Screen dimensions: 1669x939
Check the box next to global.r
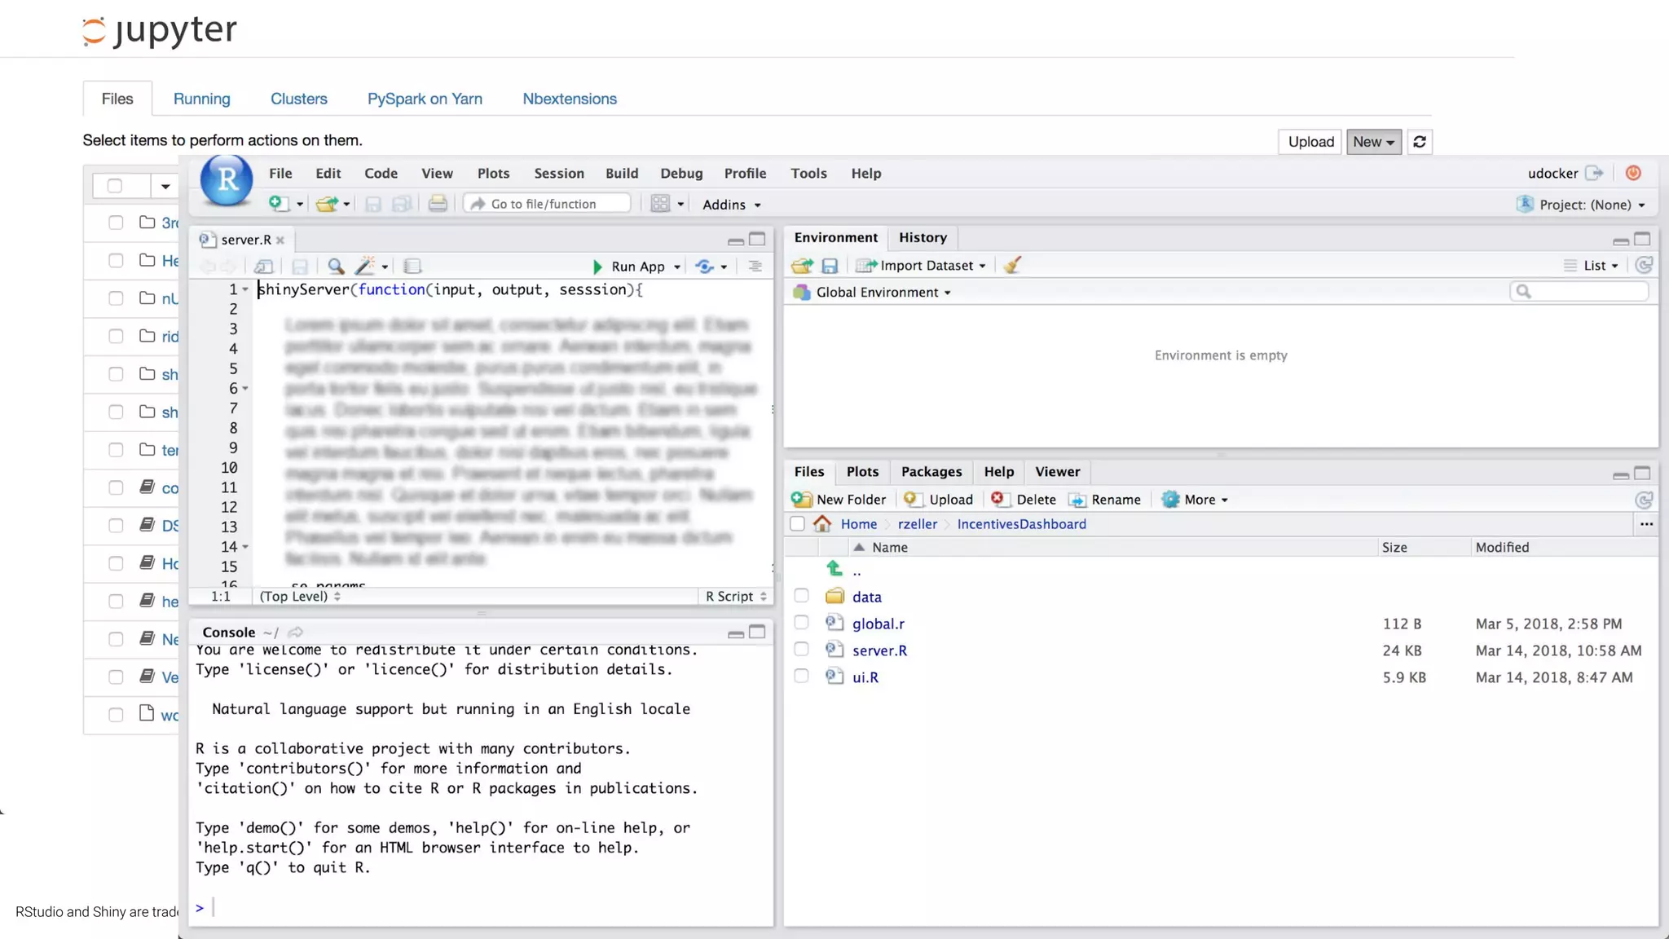tap(801, 623)
